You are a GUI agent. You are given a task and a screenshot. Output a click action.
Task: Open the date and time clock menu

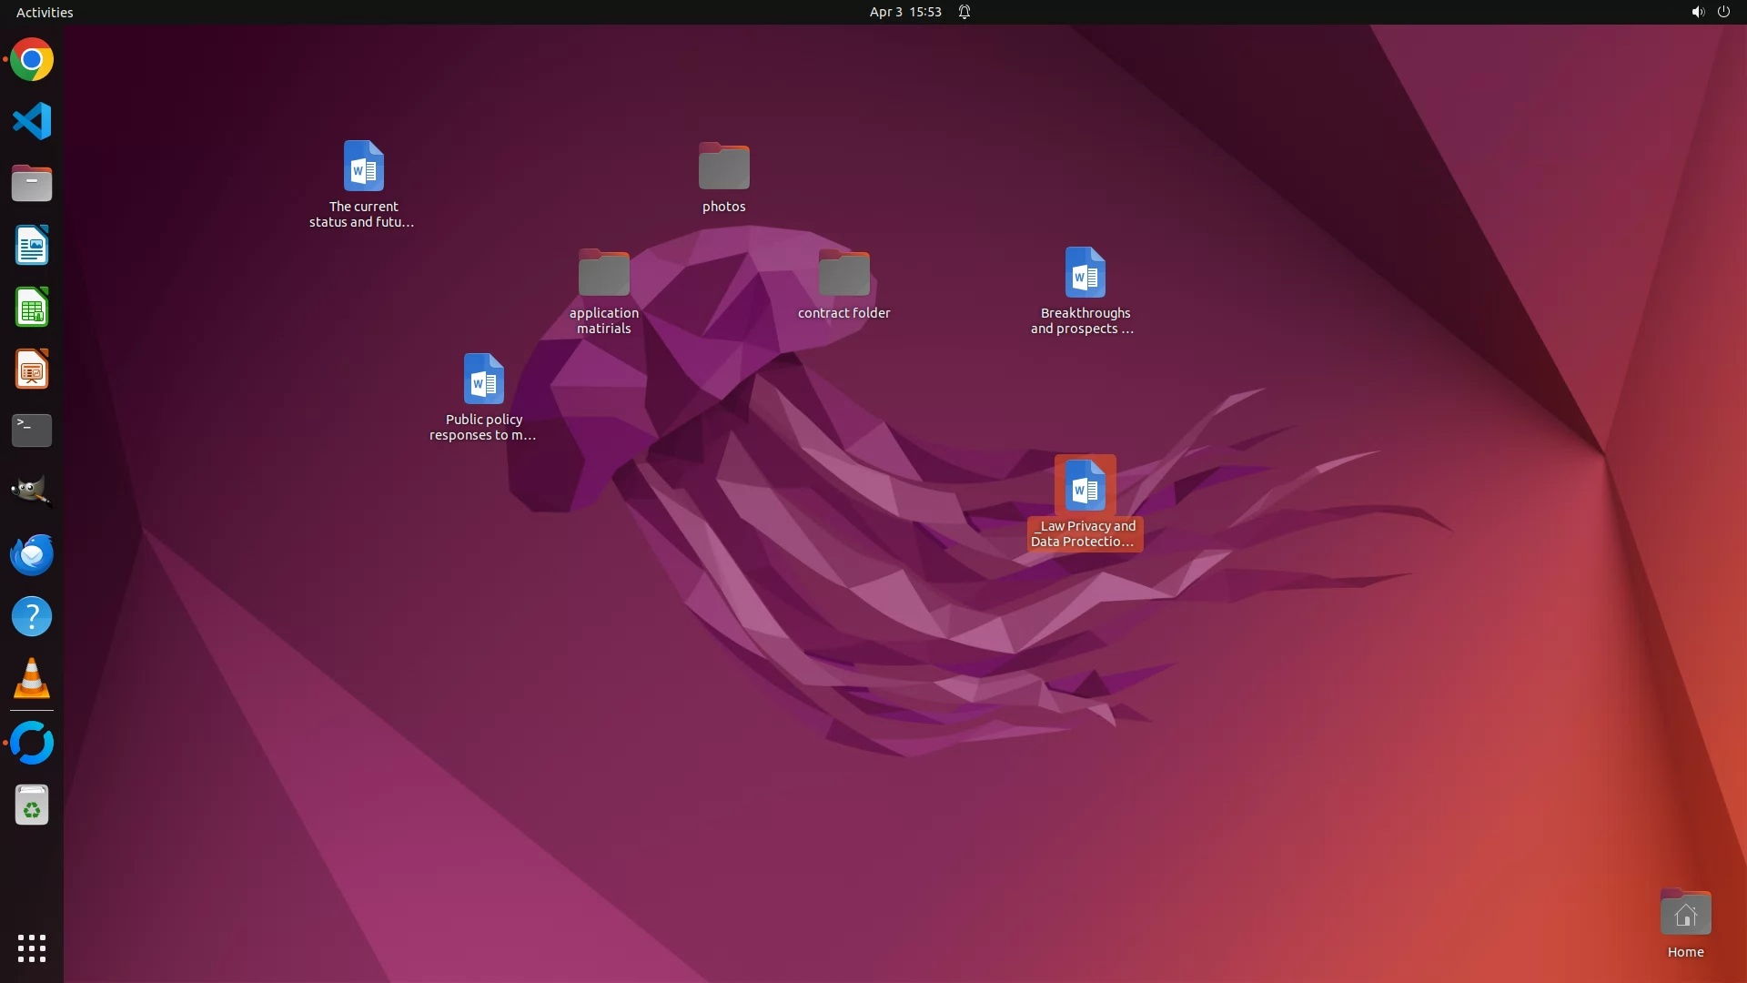(x=904, y=12)
